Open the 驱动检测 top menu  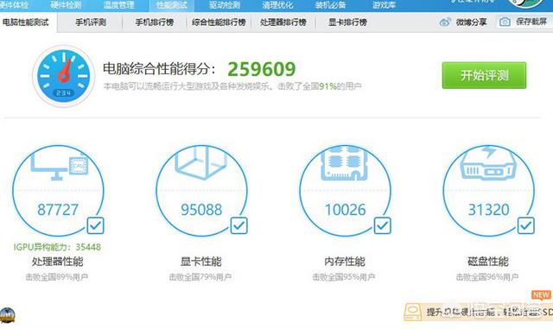[225, 5]
